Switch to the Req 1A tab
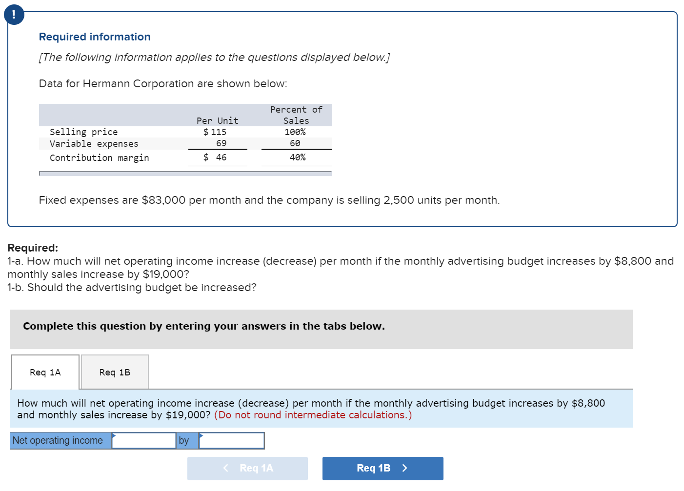 (x=45, y=372)
